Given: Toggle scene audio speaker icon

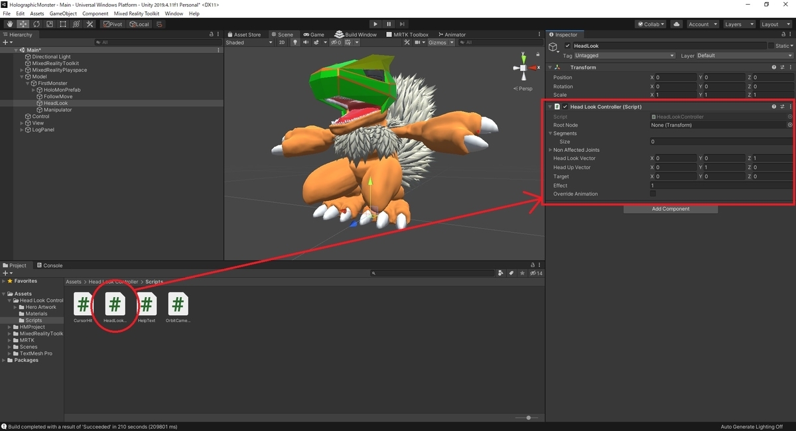Looking at the screenshot, I should pyautogui.click(x=306, y=42).
